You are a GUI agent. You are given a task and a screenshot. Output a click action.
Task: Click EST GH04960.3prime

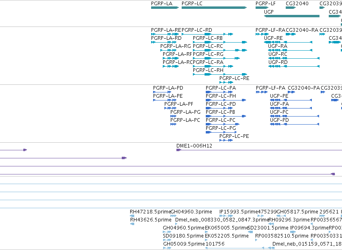pyautogui.click(x=173, y=216)
